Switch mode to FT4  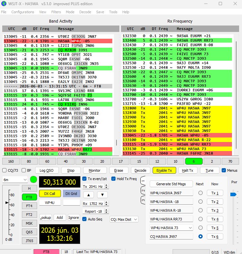coord(29,206)
